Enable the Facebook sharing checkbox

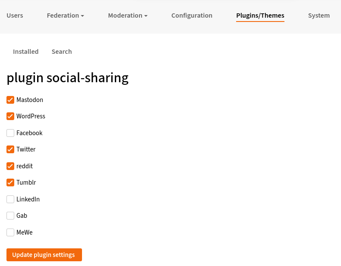(x=10, y=133)
